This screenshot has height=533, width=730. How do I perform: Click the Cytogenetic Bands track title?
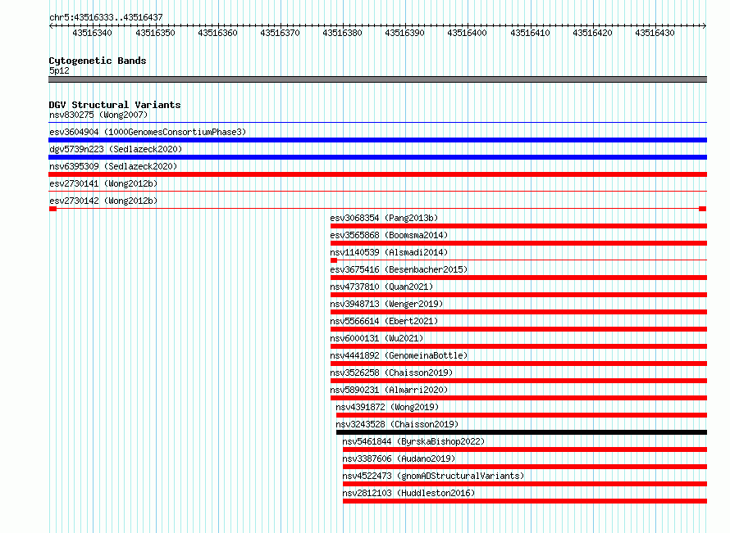[98, 61]
